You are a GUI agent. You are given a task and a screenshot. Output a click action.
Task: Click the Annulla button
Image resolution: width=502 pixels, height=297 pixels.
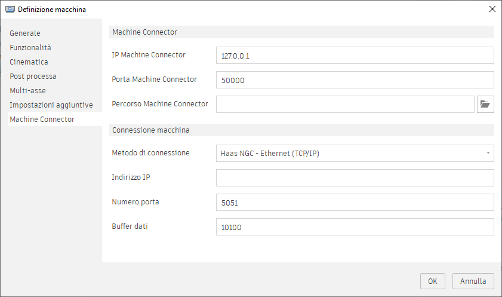point(473,281)
